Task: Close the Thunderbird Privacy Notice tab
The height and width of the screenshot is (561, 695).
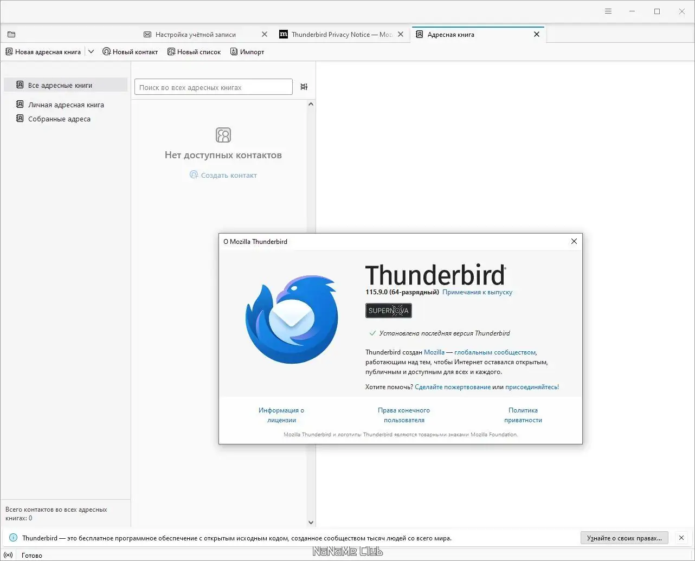Action: click(401, 34)
